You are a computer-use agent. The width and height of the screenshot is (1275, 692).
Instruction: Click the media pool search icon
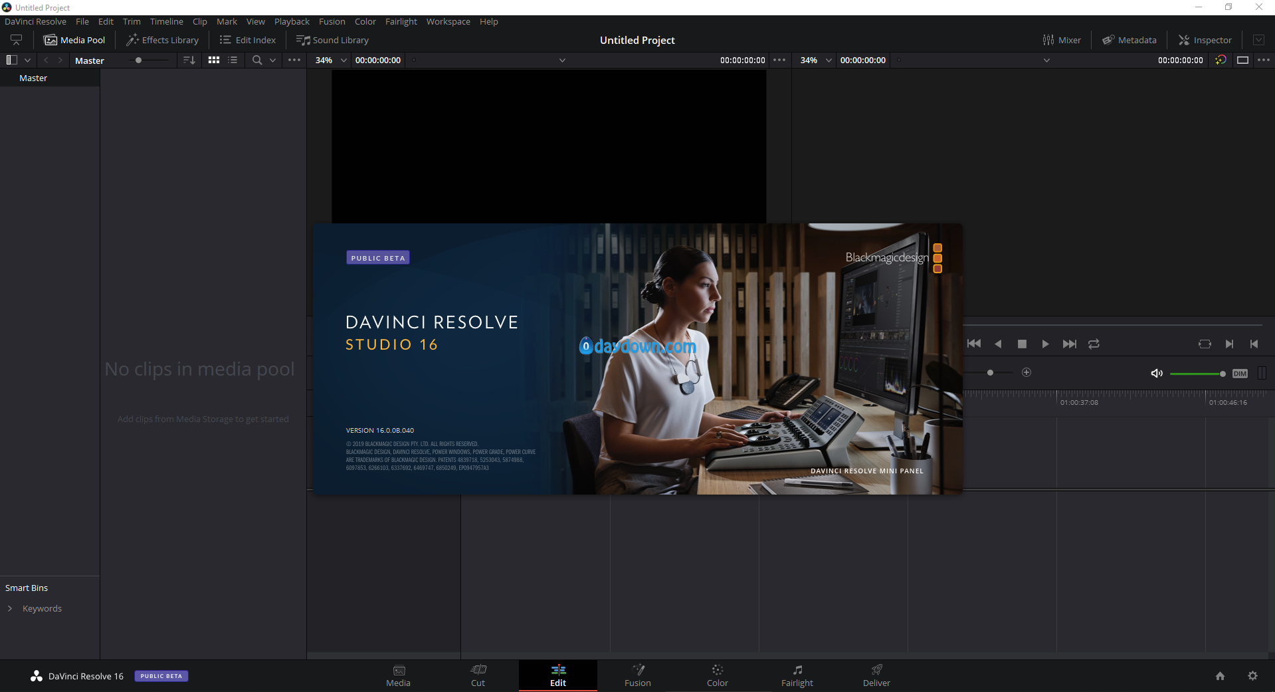coord(256,60)
